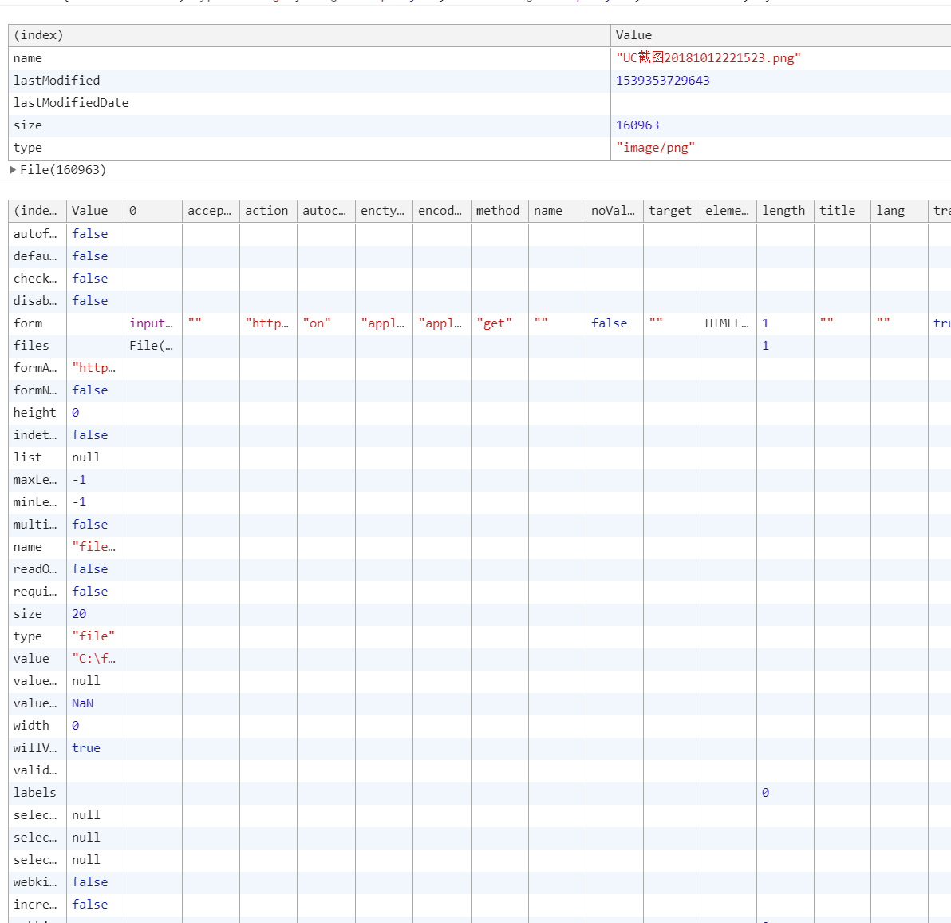The image size is (951, 923).
Task: Click the 'length' column header
Action: [x=783, y=211]
